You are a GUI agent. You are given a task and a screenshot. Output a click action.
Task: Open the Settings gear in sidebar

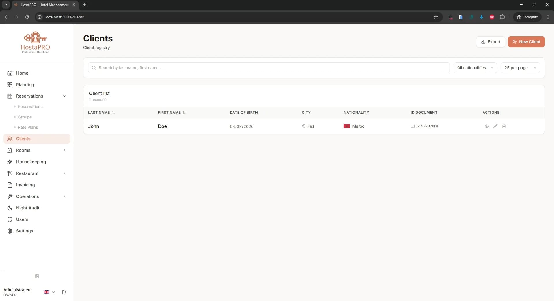tap(10, 231)
